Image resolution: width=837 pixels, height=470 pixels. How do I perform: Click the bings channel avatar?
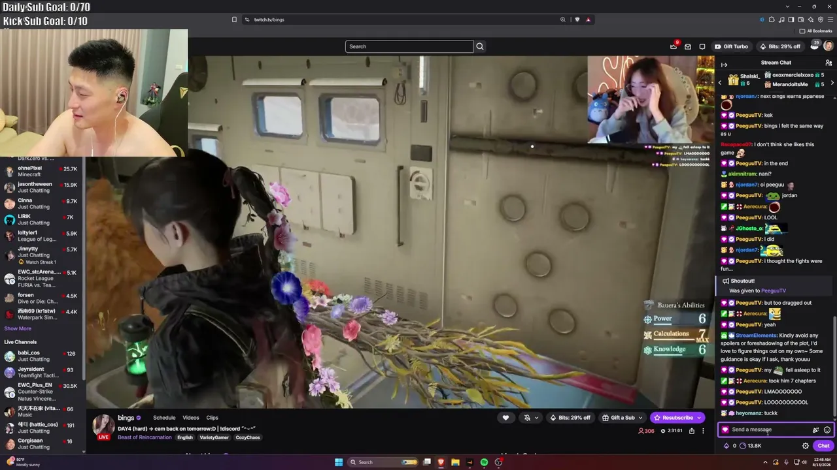click(x=103, y=426)
